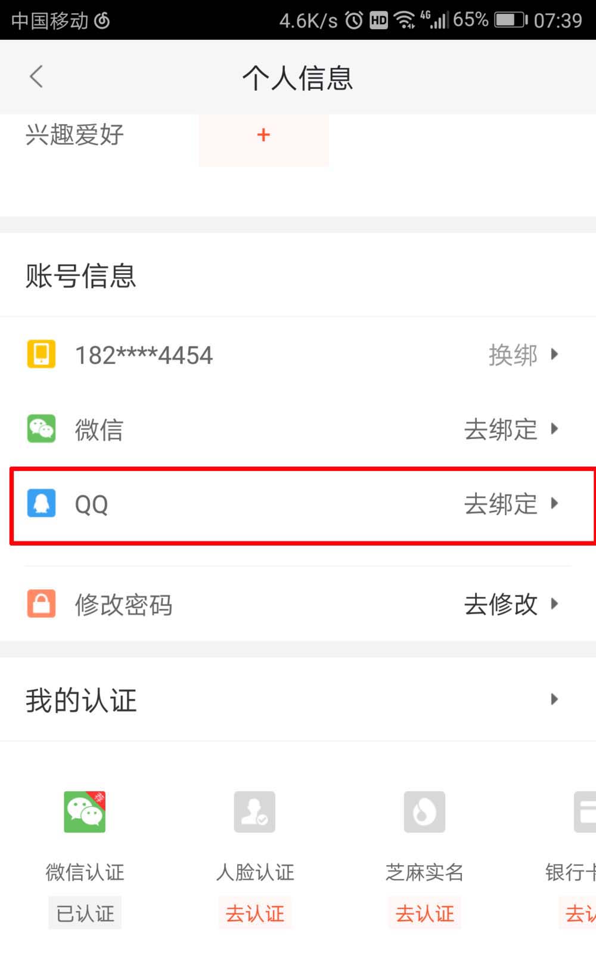The height and width of the screenshot is (960, 596).
Task: Tap the orange lock password icon
Action: [x=41, y=603]
